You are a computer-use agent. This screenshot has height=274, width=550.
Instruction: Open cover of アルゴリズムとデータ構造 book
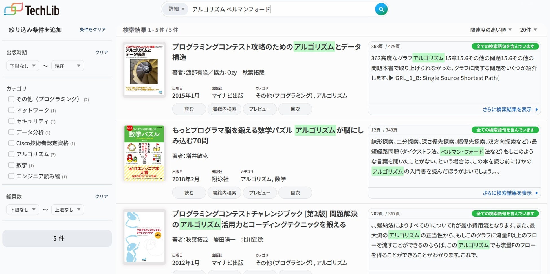click(144, 69)
